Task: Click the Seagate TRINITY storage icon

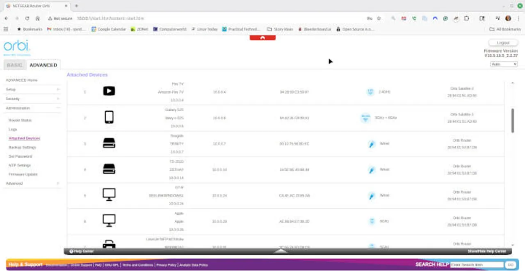Action: (109, 143)
